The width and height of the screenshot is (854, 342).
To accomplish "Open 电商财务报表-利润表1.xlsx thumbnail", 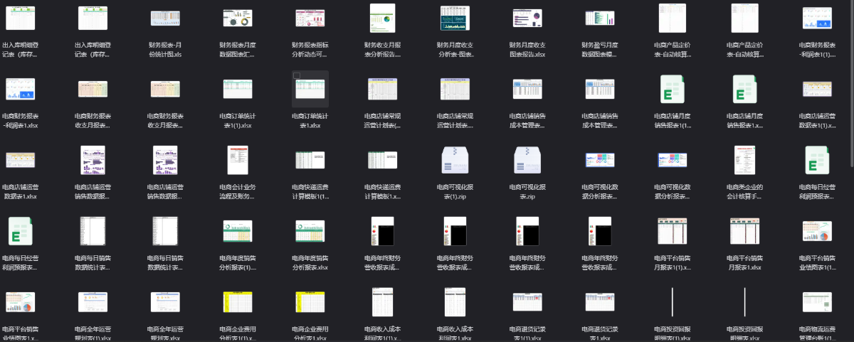I will pyautogui.click(x=20, y=91).
